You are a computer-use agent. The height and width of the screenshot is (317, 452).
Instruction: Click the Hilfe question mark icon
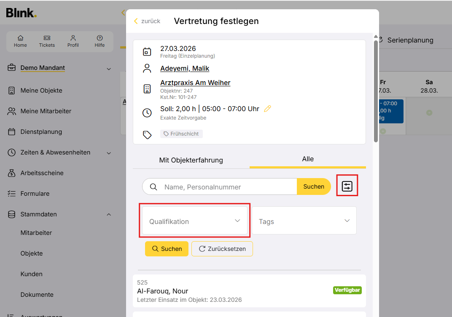pos(100,38)
